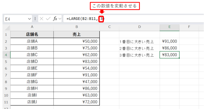Image resolution: width=204 pixels, height=109 pixels.
Task: Select cell 店舗D
Action: pyautogui.click(x=32, y=62)
